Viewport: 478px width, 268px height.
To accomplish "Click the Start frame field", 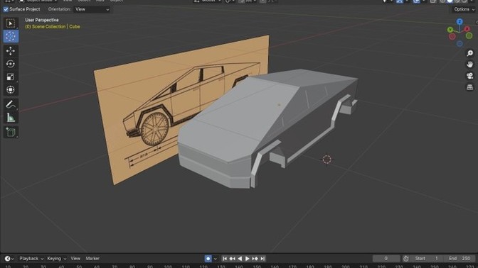I will pos(427,259).
